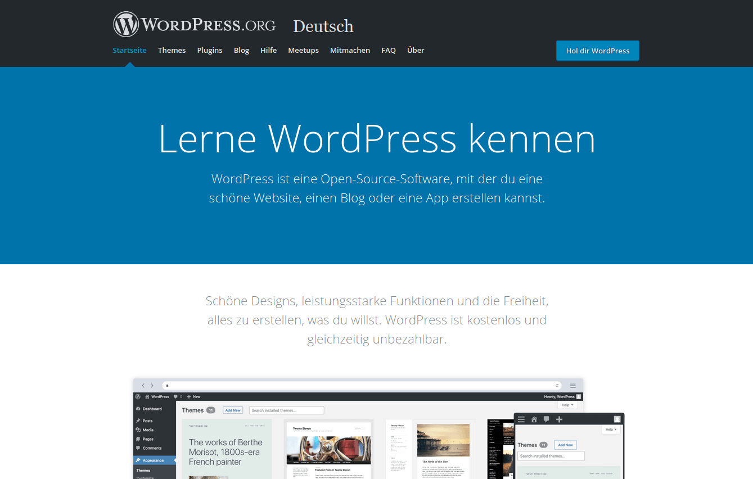Click Howdy, WordPress avatar in admin bar
Image resolution: width=753 pixels, height=479 pixels.
[x=579, y=396]
